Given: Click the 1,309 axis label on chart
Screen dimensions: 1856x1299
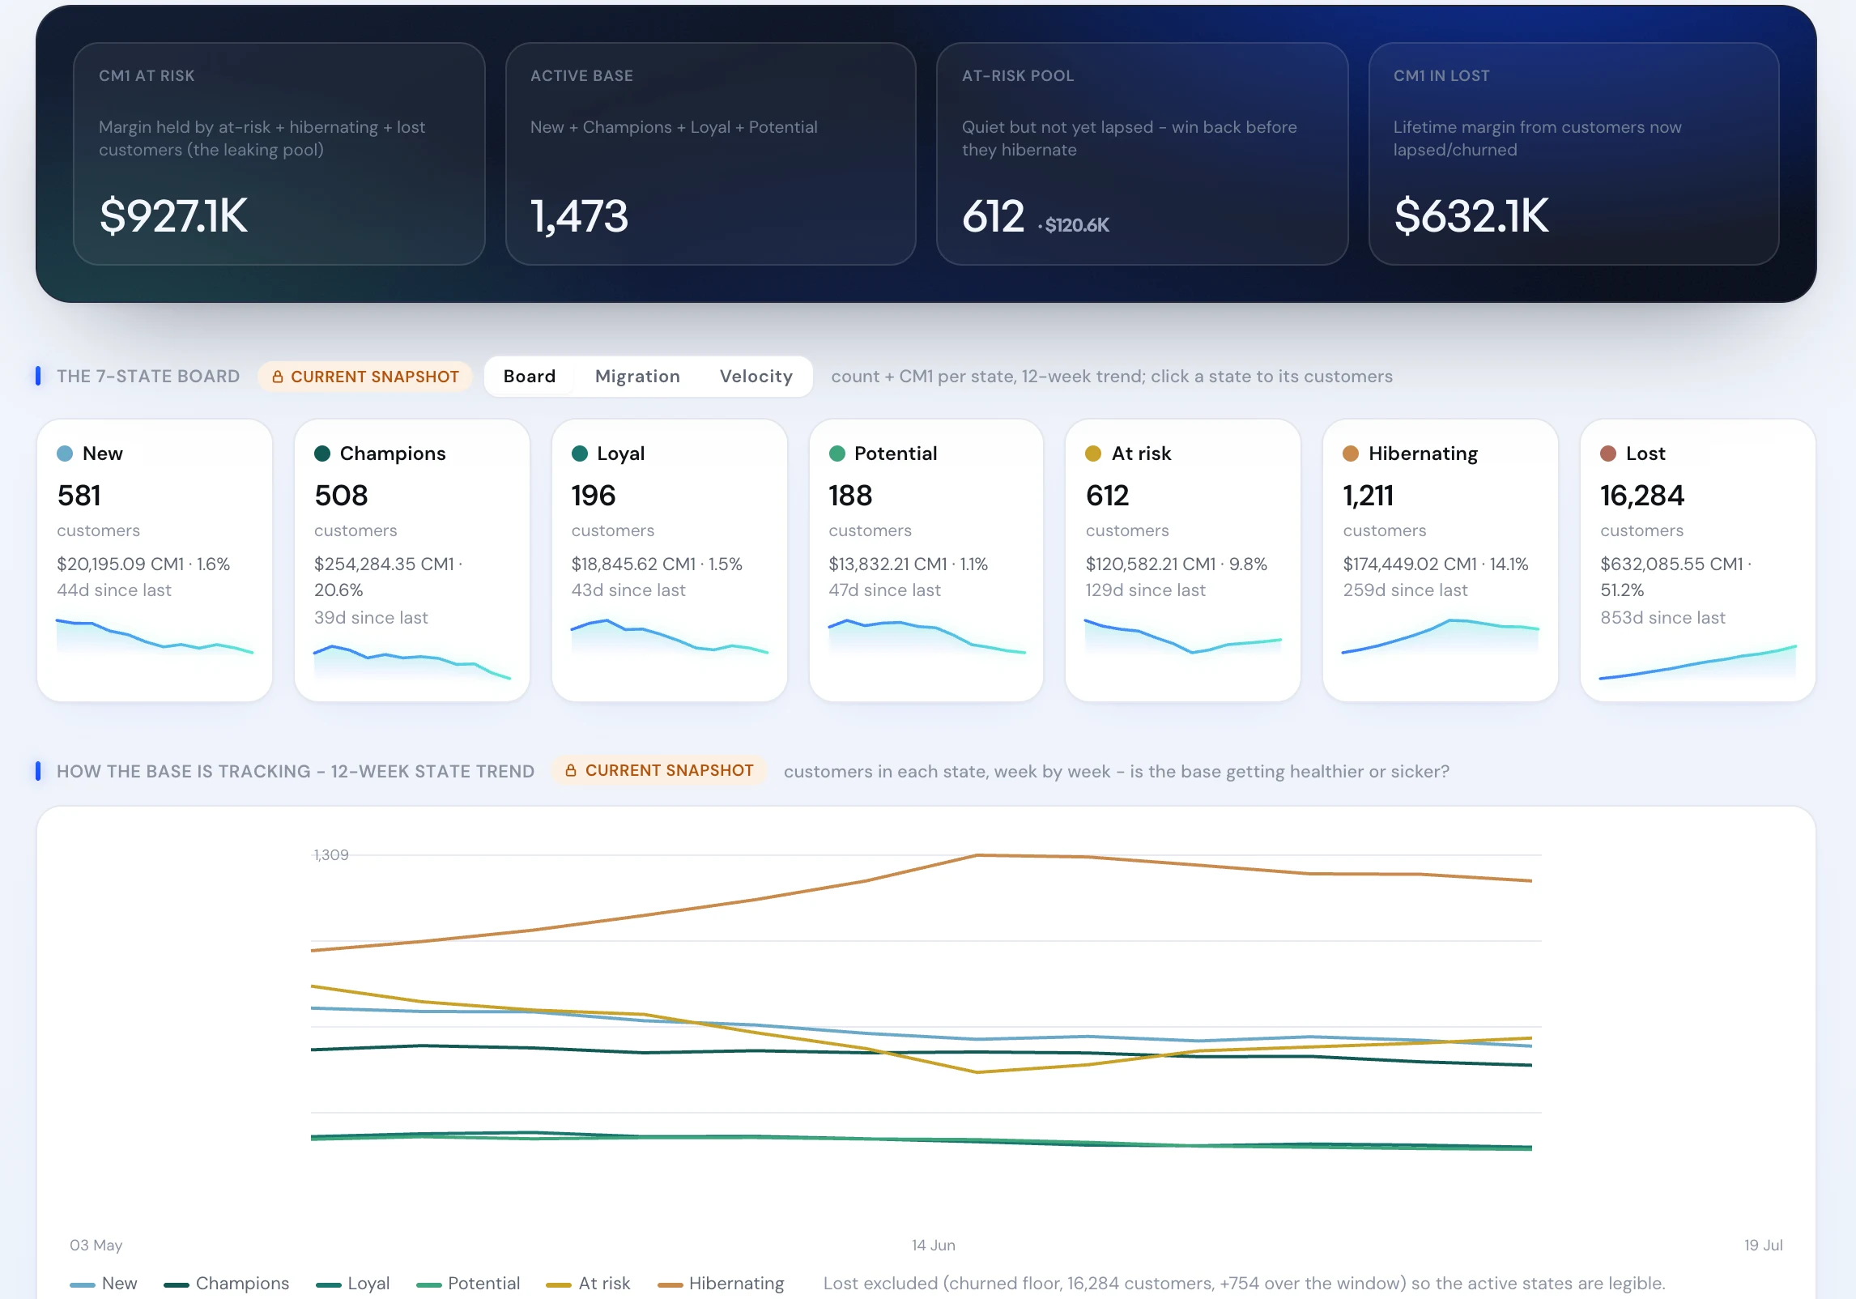Looking at the screenshot, I should click(330, 855).
